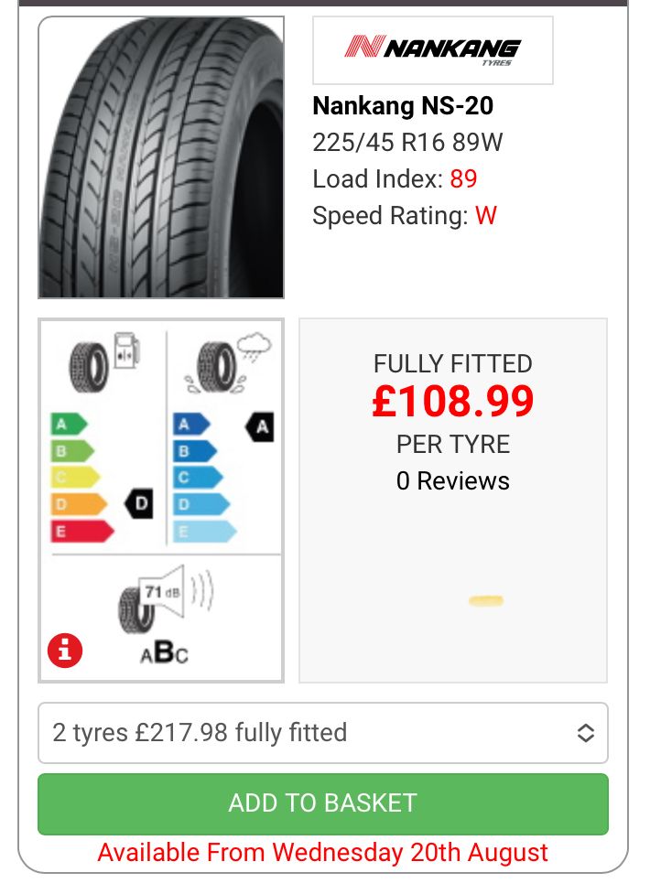Viewport: 661px width, 894px height.
Task: Click the orange D fuel efficiency bar
Action: click(79, 504)
